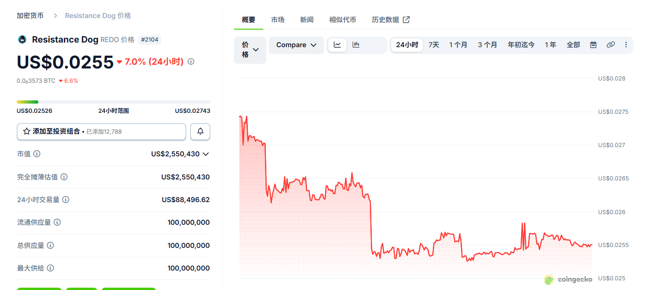Switch to the 相似代币 tab
The image size is (646, 290).
pyautogui.click(x=343, y=20)
